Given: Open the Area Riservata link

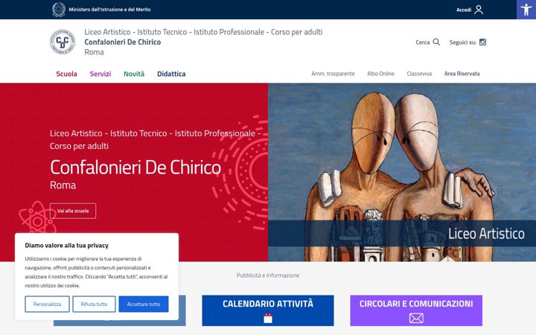Looking at the screenshot, I should pyautogui.click(x=462, y=74).
